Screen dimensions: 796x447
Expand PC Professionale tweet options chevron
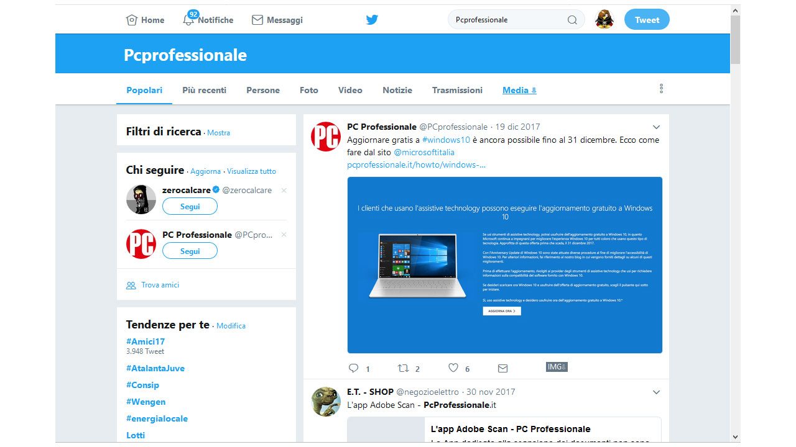coord(656,127)
